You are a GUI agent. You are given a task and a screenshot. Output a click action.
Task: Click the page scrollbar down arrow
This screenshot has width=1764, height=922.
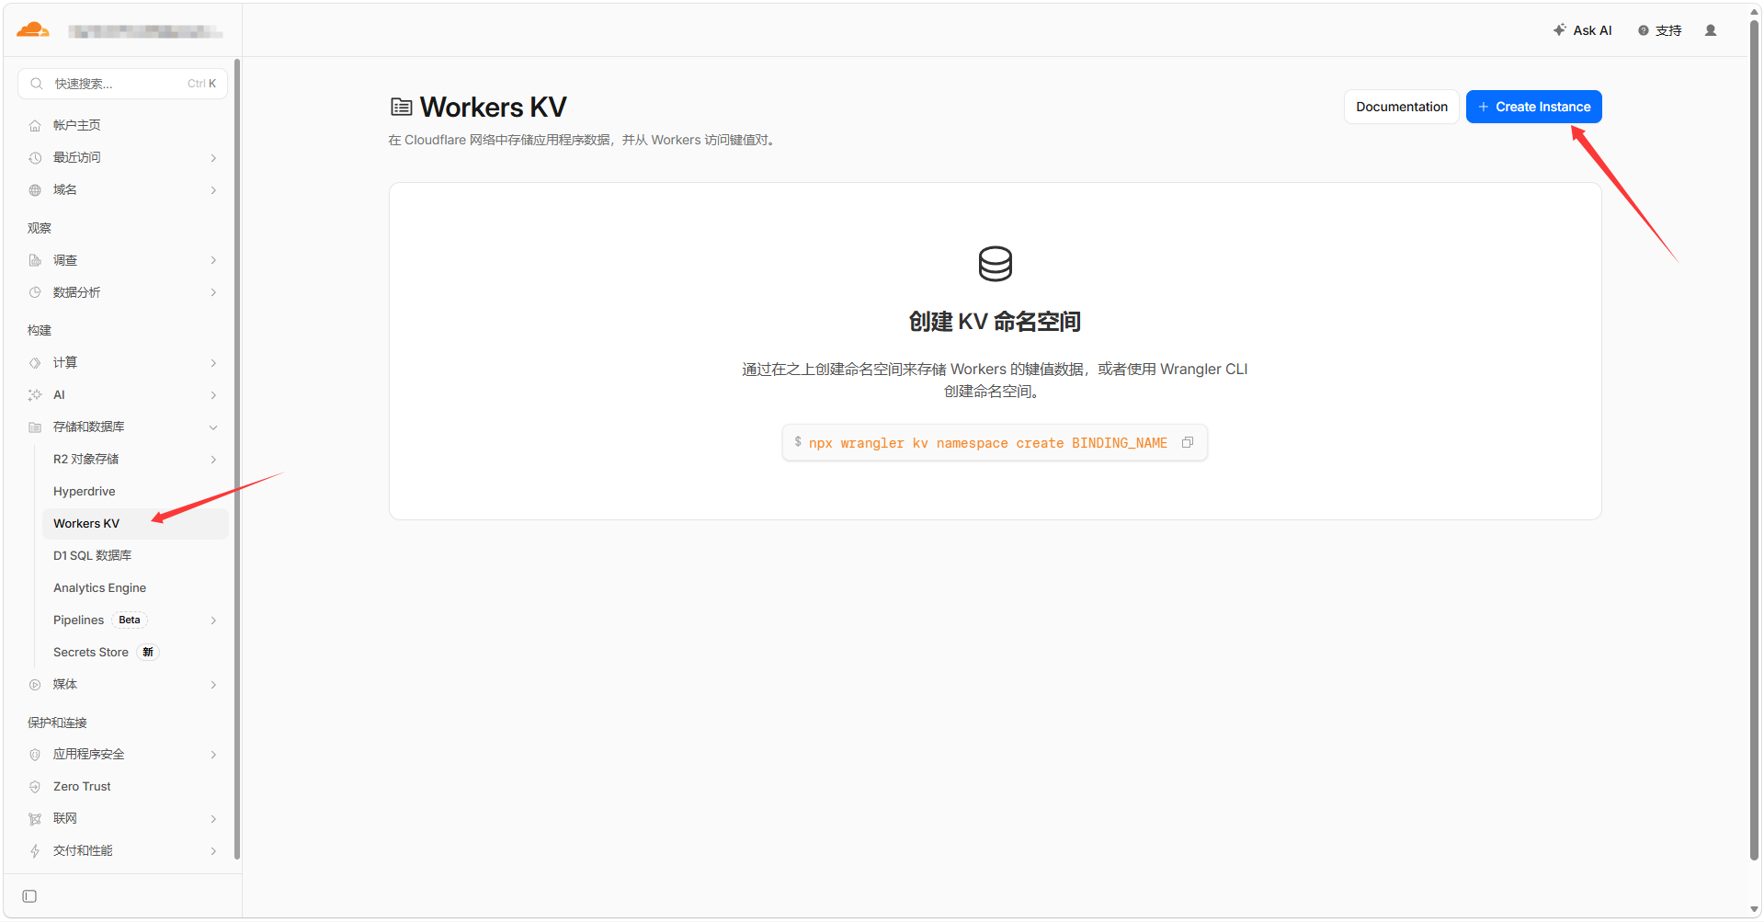[1755, 910]
